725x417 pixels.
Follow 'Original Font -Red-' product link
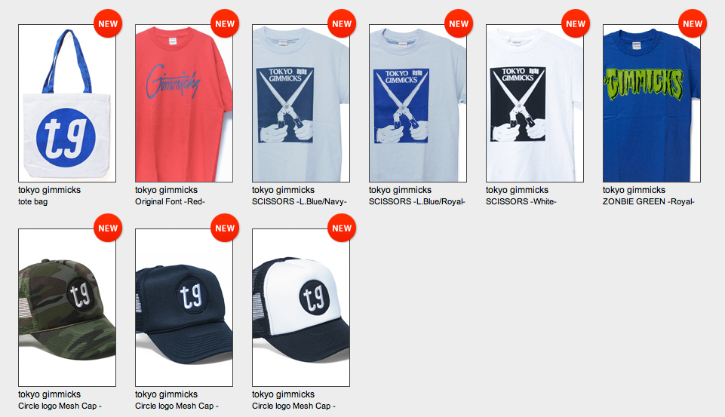(x=170, y=201)
